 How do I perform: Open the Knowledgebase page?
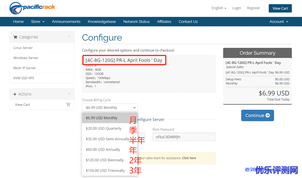pyautogui.click(x=102, y=22)
